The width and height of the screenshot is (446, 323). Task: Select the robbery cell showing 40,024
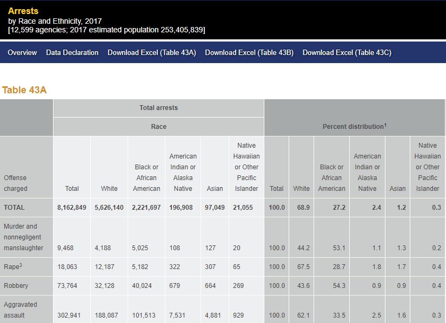(x=142, y=286)
